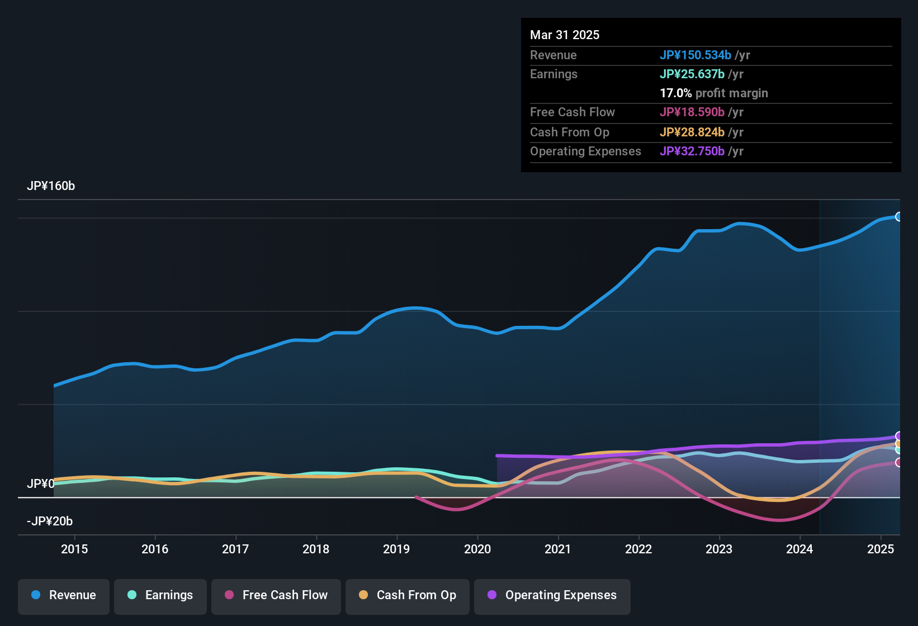Click the teal Earnings legend dot

(x=133, y=595)
